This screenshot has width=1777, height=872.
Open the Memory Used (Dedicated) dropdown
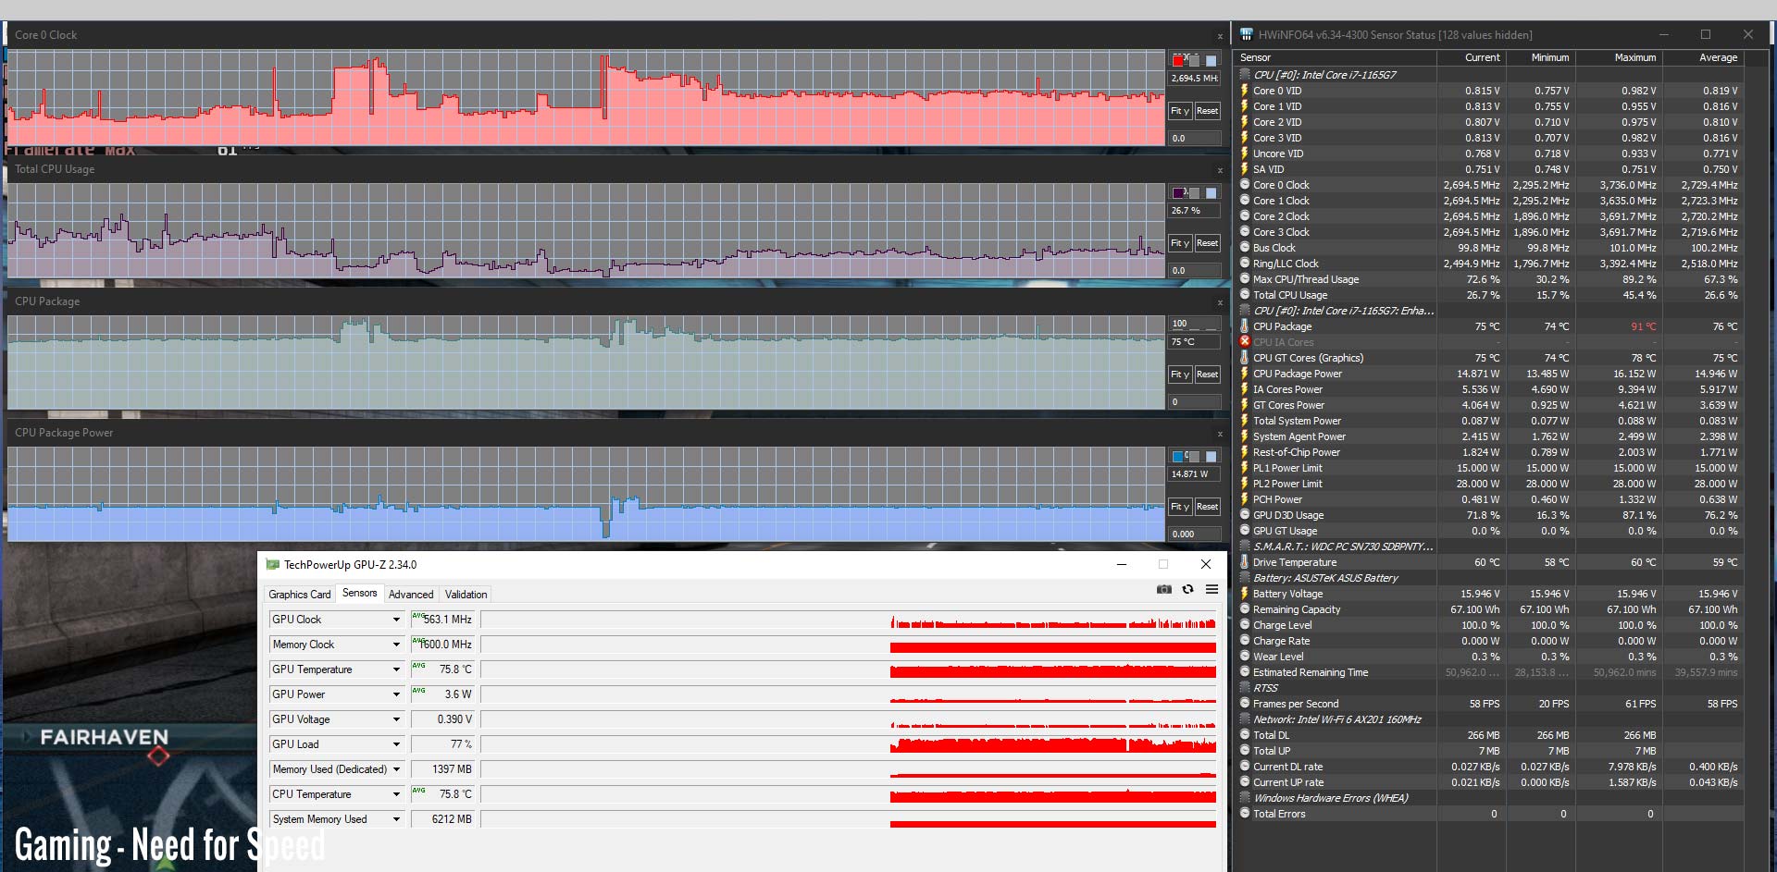[396, 769]
